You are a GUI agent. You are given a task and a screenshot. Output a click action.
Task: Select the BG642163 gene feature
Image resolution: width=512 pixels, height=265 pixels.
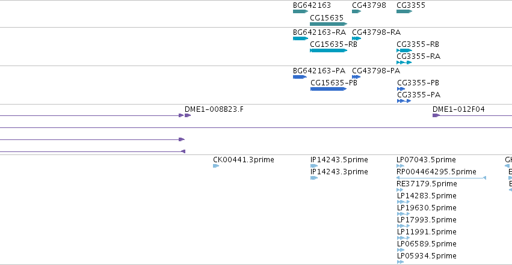[x=300, y=11]
